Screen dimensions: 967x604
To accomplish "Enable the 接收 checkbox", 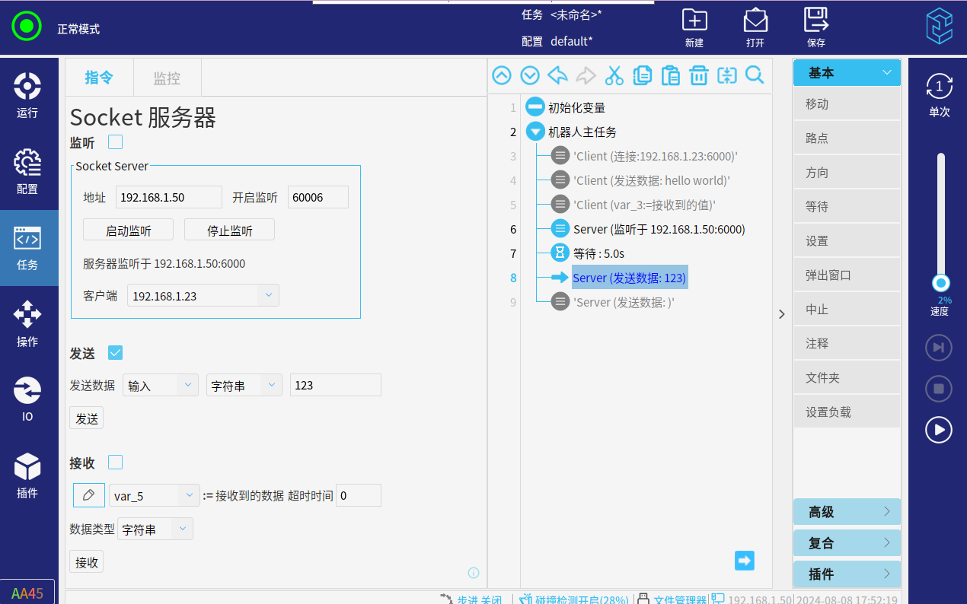I will [116, 463].
